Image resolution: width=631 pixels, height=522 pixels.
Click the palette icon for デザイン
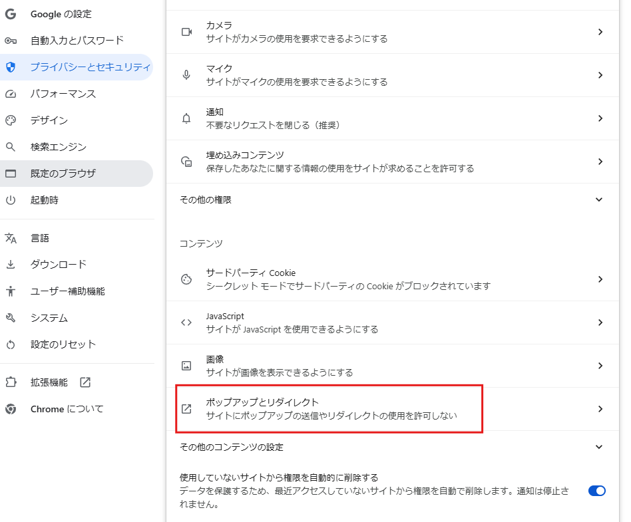coord(11,120)
